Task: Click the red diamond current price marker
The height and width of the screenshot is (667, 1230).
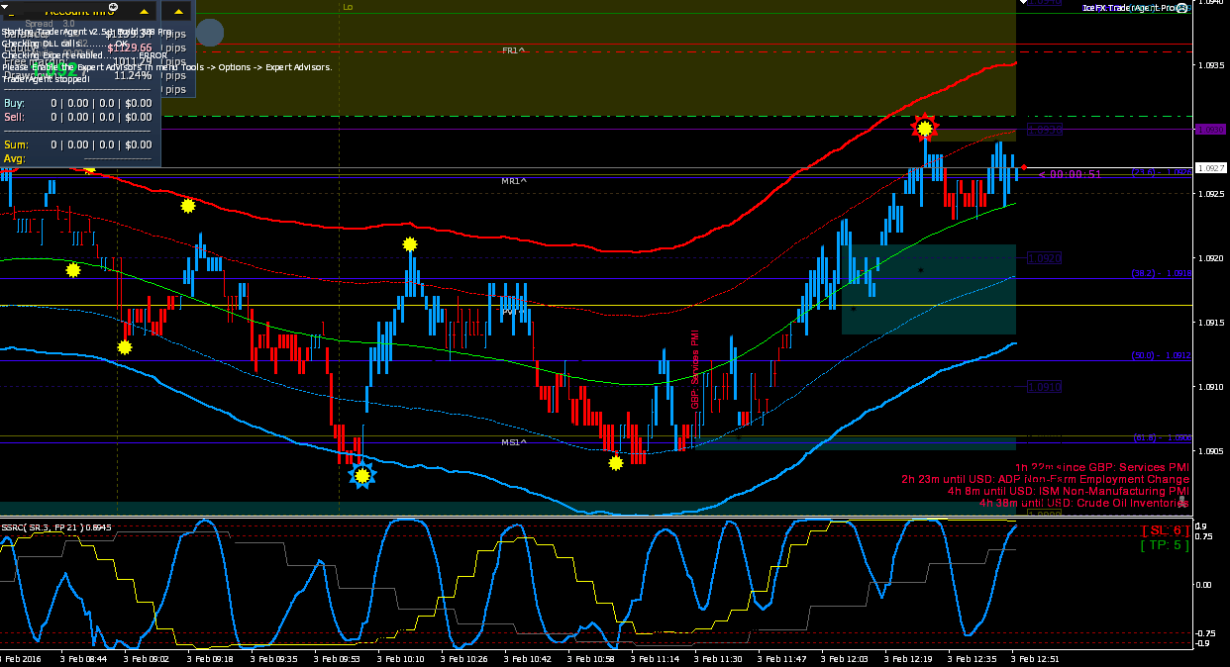Action: pos(1024,167)
